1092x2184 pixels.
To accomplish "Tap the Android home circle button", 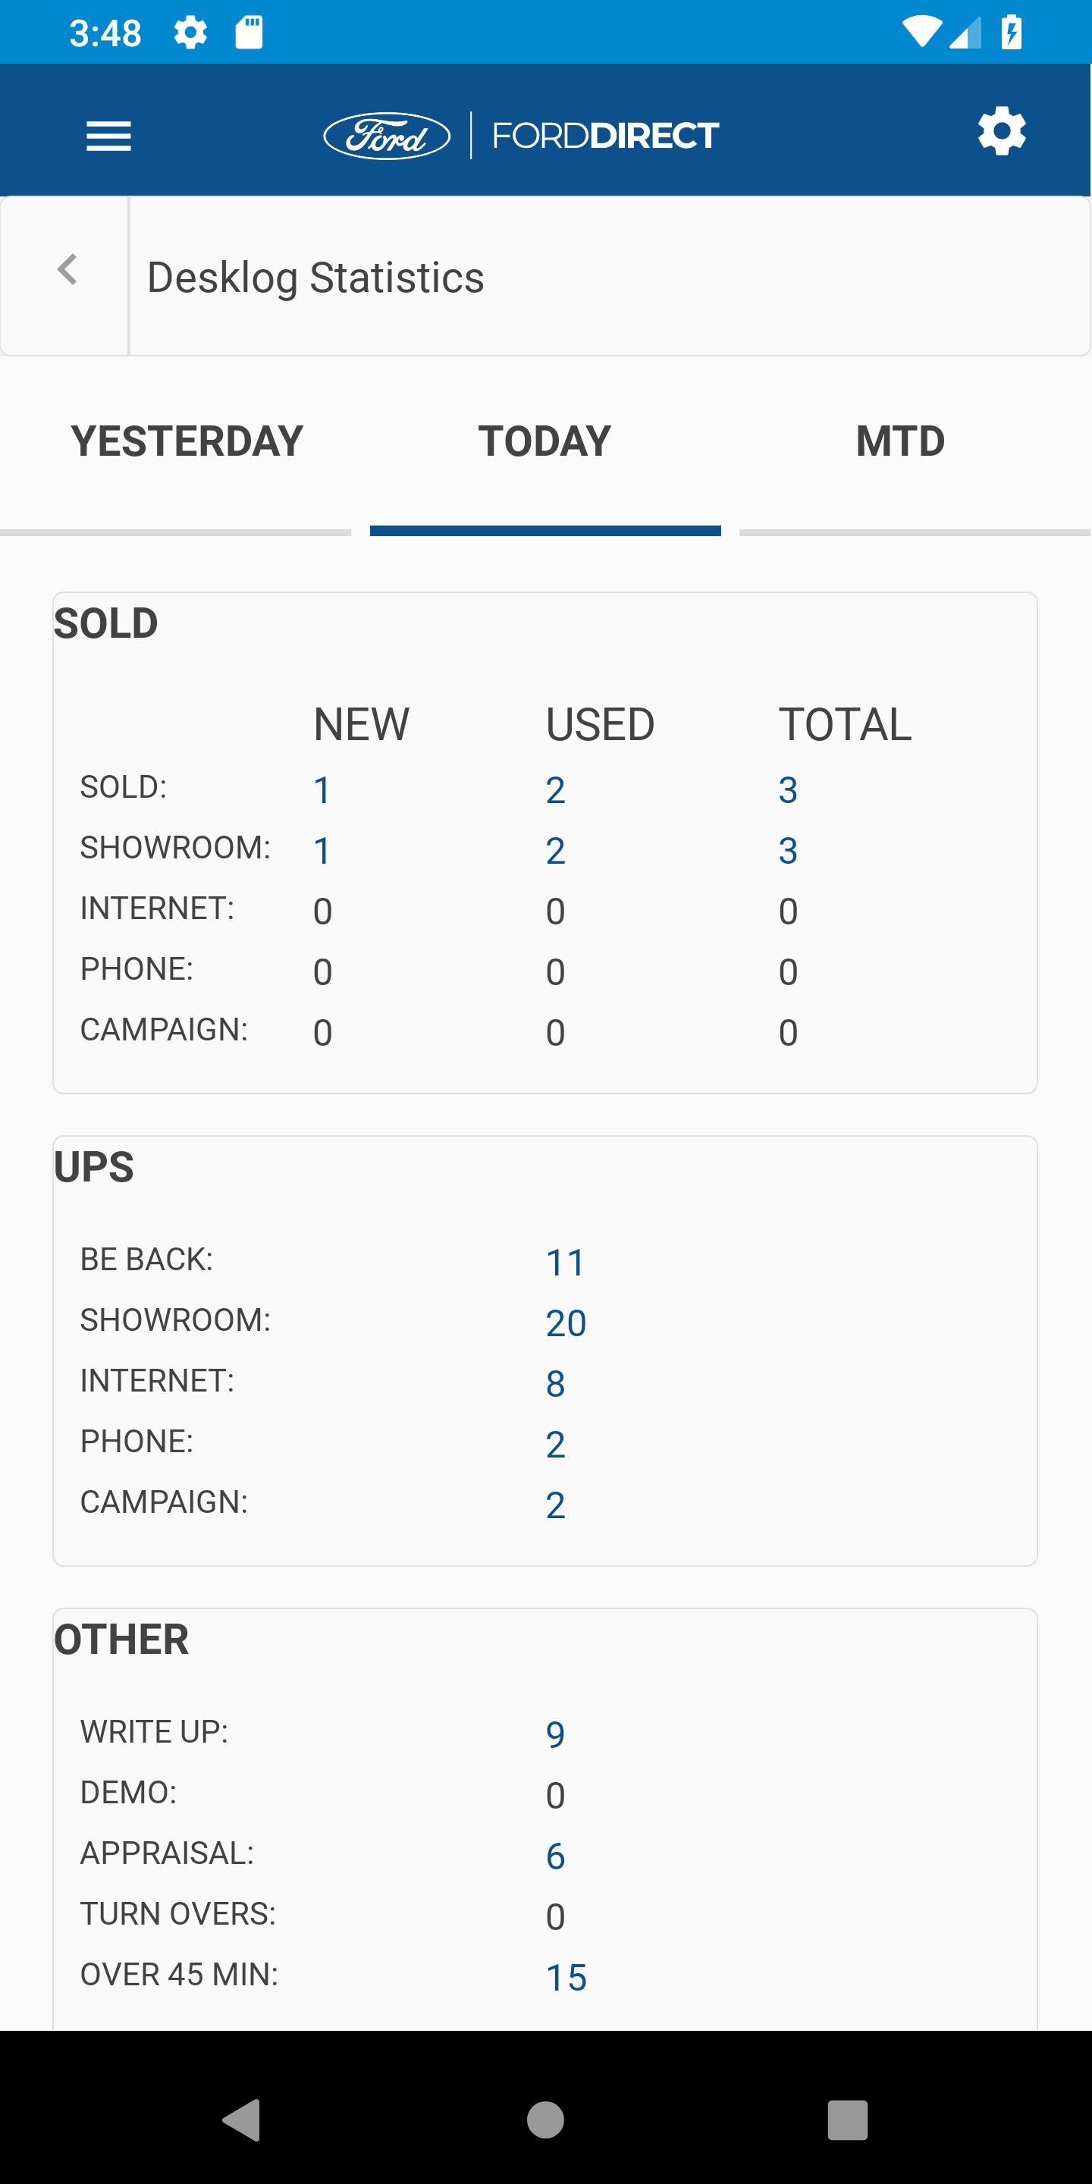I will coord(545,2120).
